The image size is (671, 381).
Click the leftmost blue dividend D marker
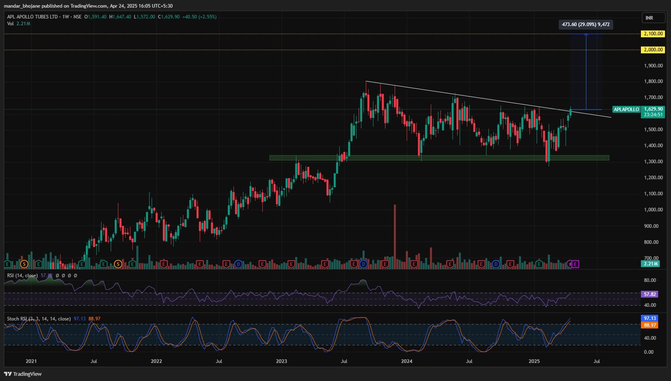pos(238,264)
